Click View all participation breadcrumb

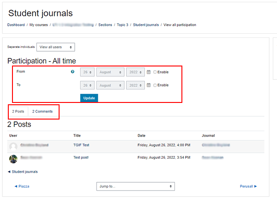(x=180, y=25)
